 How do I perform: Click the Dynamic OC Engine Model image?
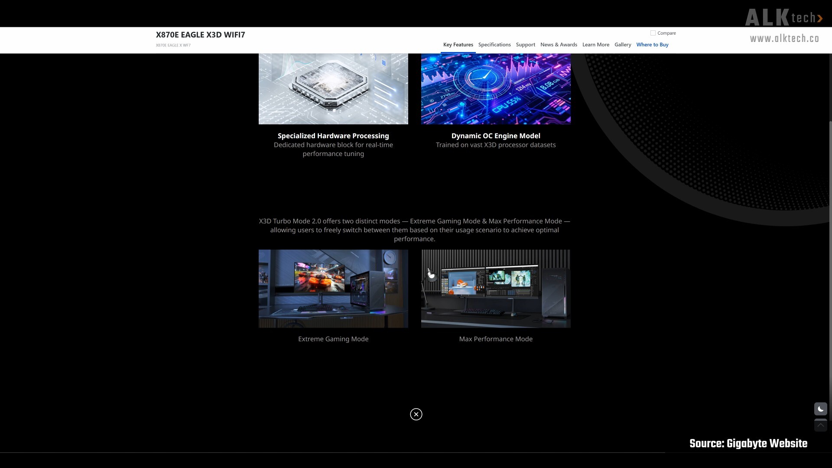(x=496, y=89)
